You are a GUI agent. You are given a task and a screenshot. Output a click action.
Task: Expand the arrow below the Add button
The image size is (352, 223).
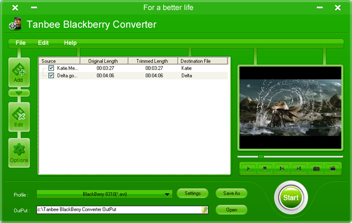point(19,93)
